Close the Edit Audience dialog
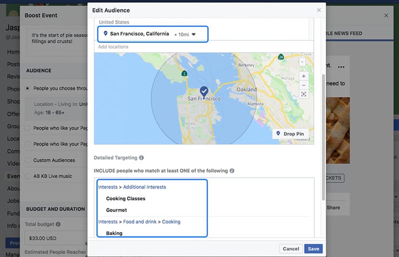The image size is (399, 257). (x=319, y=10)
